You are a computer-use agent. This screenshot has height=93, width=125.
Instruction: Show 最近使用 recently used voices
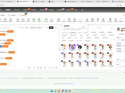coord(88,41)
